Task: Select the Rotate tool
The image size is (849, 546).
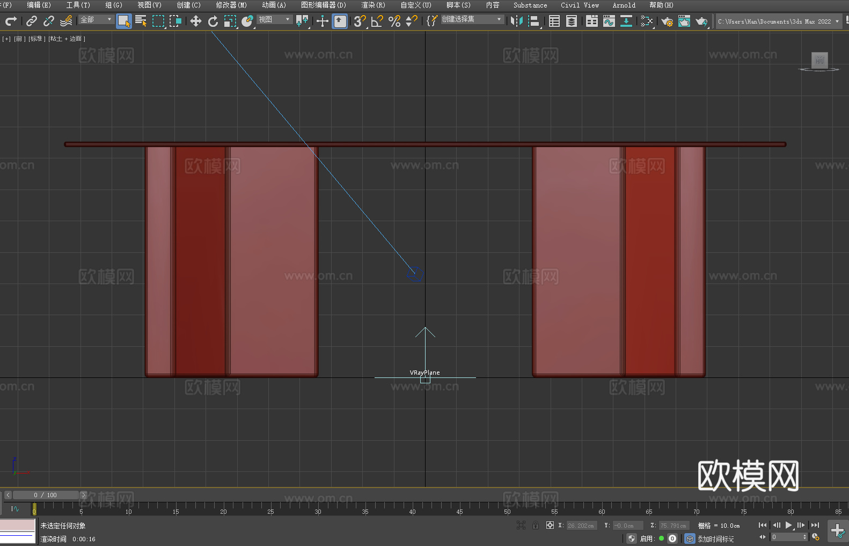Action: point(213,21)
